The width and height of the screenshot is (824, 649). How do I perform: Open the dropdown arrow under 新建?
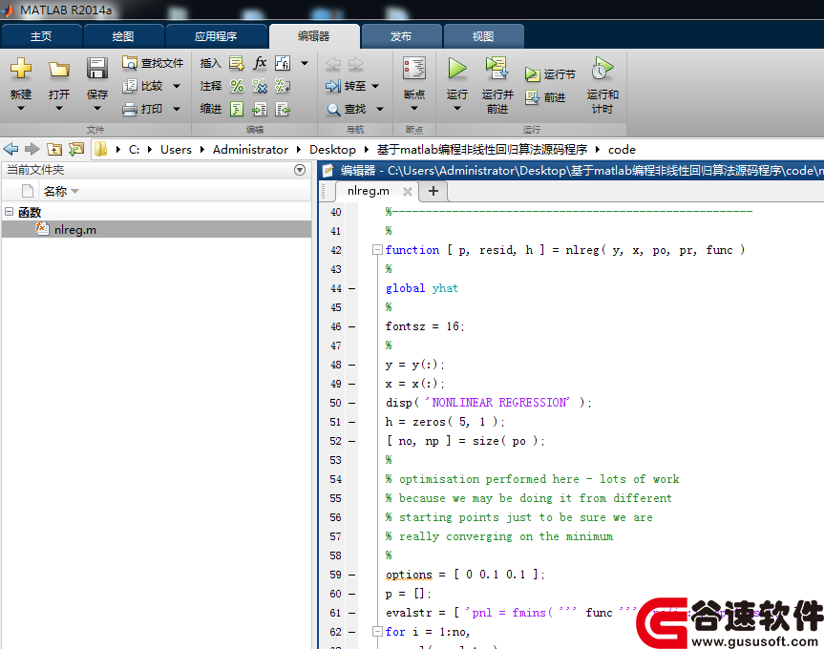(x=21, y=109)
